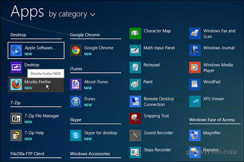Launch Notepad from its icon
This screenshot has width=244, height=162.
135,67
